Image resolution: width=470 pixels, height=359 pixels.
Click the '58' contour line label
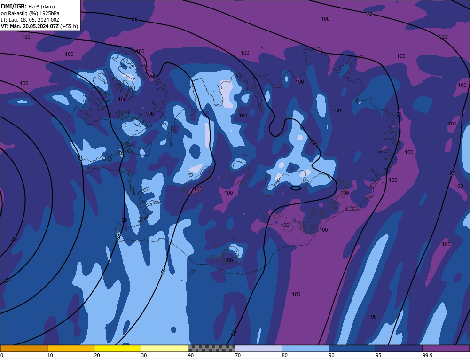click(x=14, y=240)
